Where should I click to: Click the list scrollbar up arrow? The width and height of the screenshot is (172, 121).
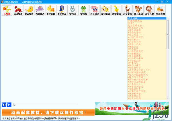[168, 19]
